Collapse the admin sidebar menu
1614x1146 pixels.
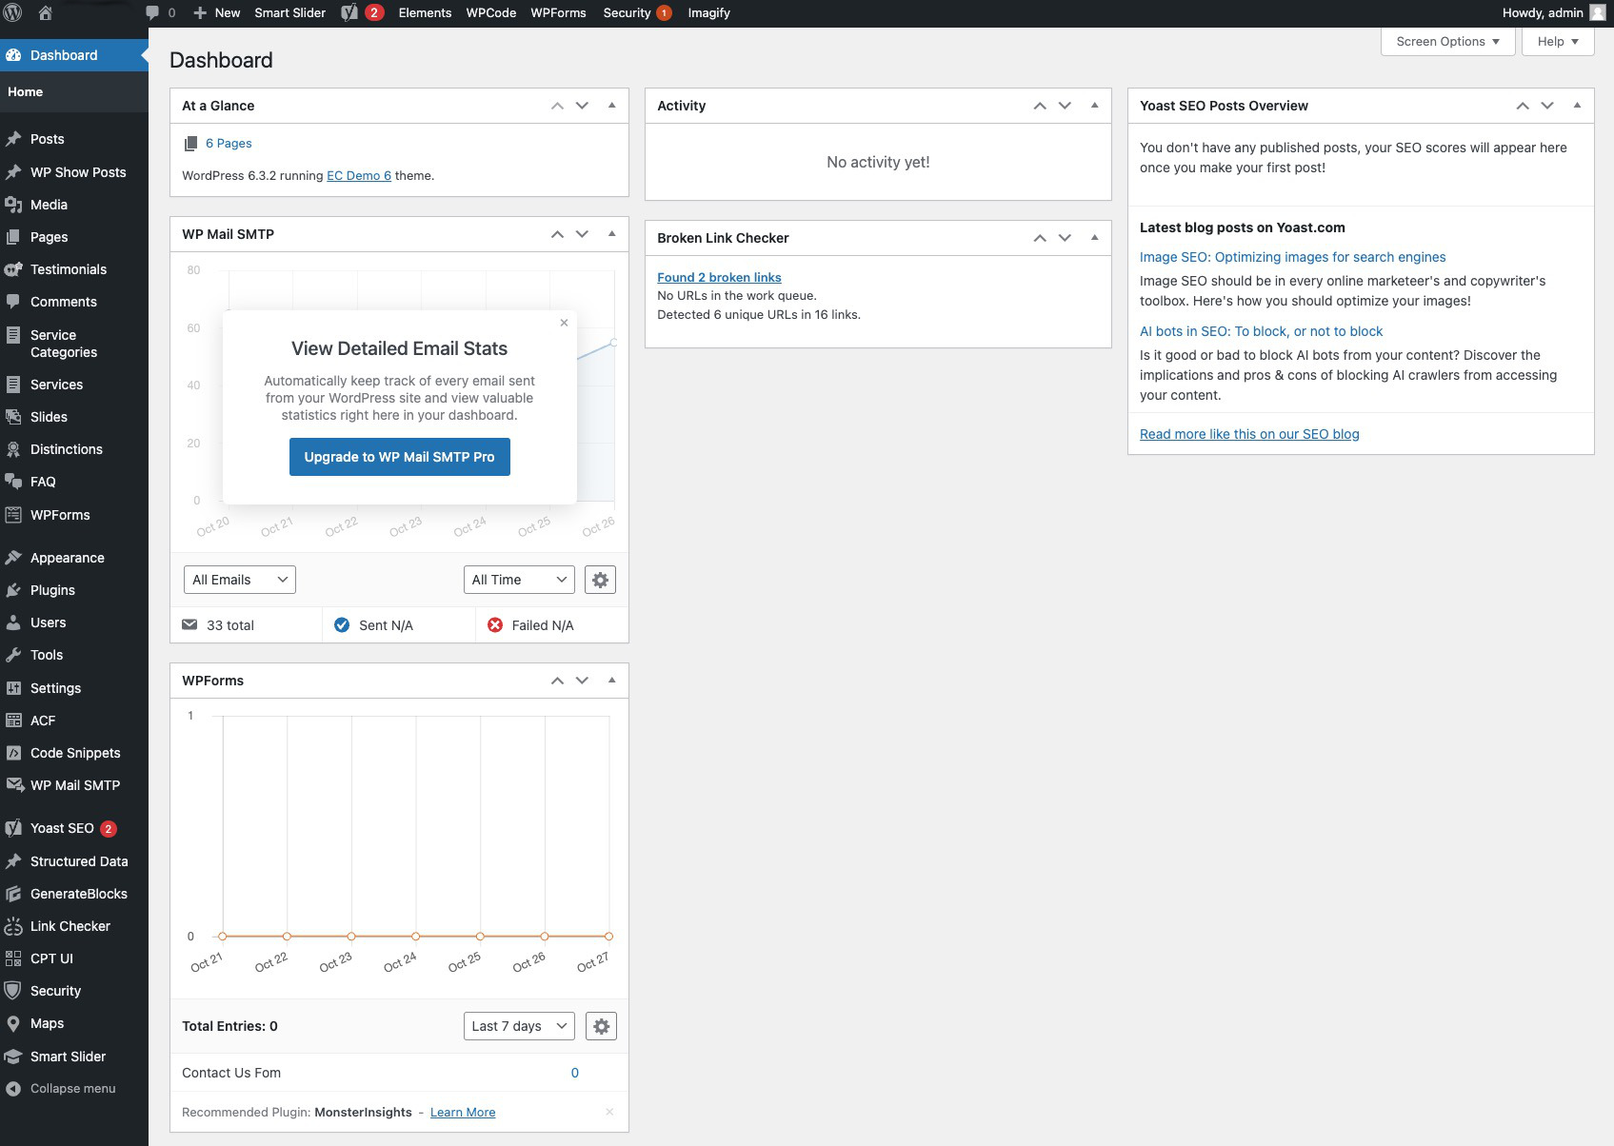74,1089
